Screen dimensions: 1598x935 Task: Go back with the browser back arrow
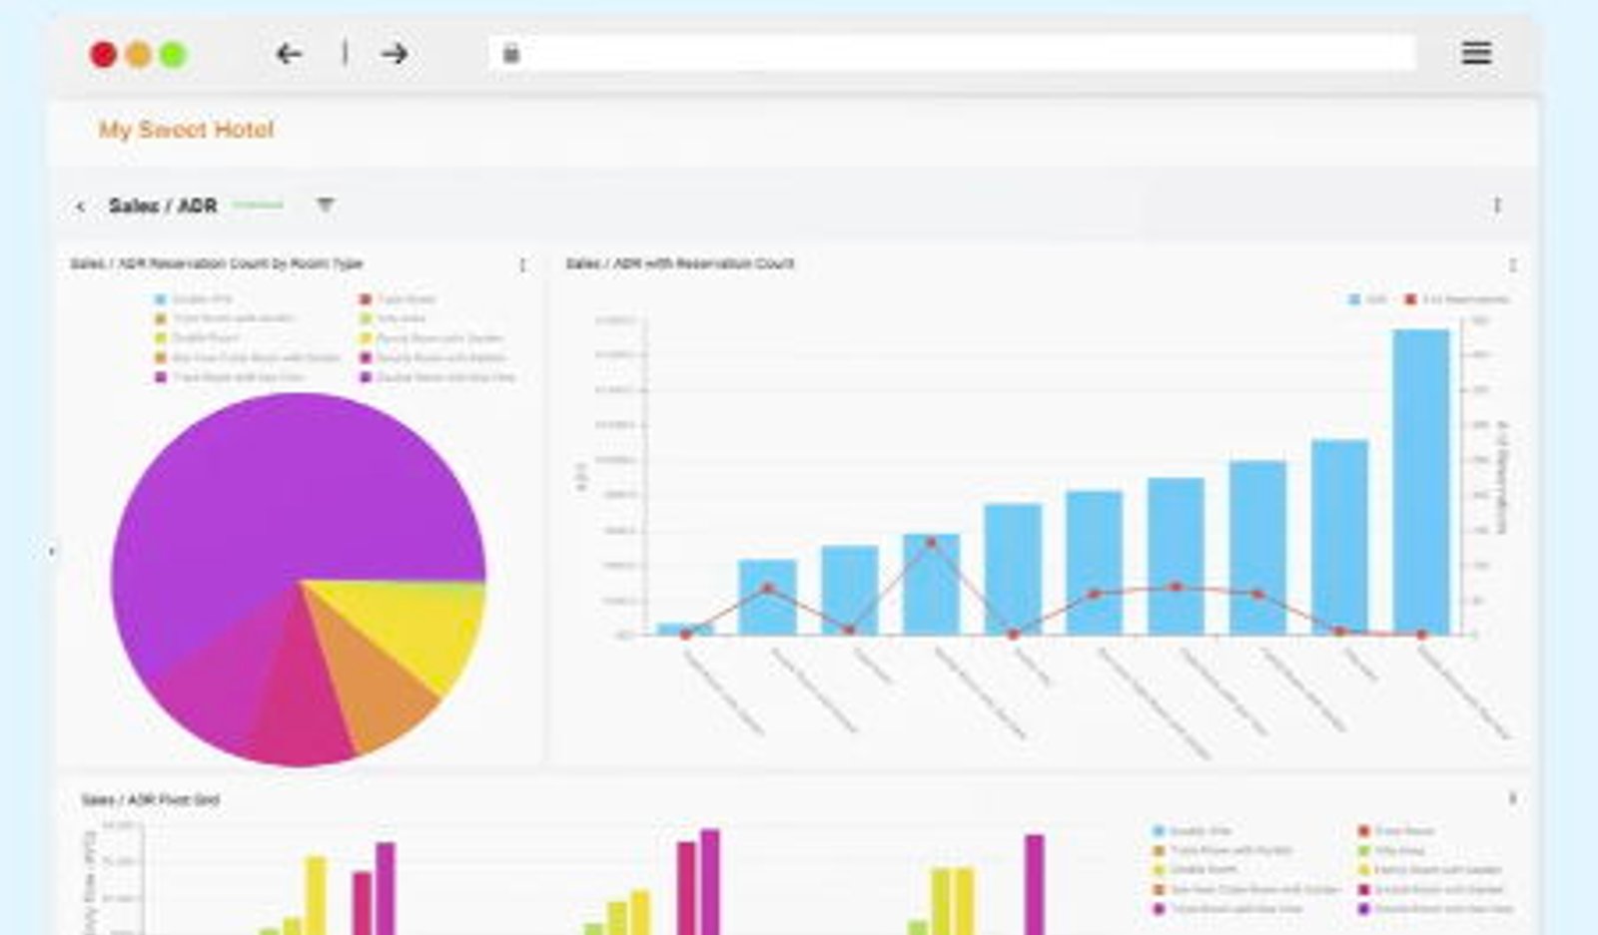pyautogui.click(x=289, y=54)
